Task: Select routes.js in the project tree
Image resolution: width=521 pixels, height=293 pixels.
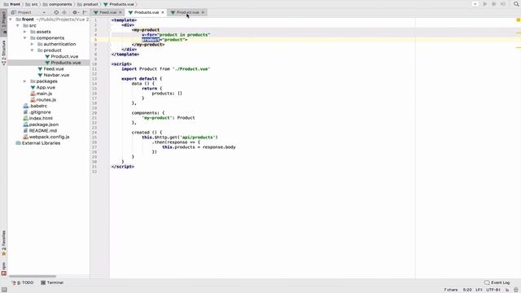Action: tap(43, 99)
